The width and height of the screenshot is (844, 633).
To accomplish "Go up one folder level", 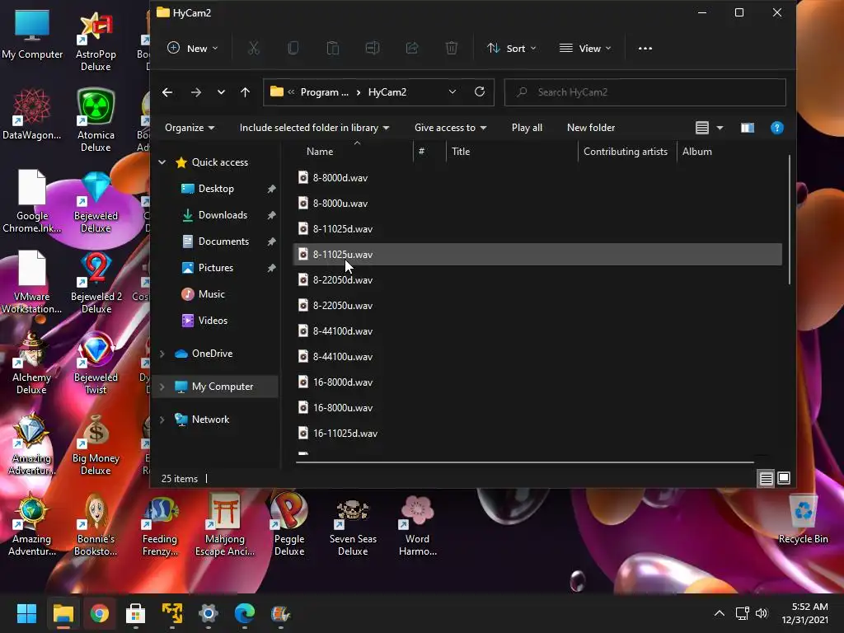I will pos(245,92).
